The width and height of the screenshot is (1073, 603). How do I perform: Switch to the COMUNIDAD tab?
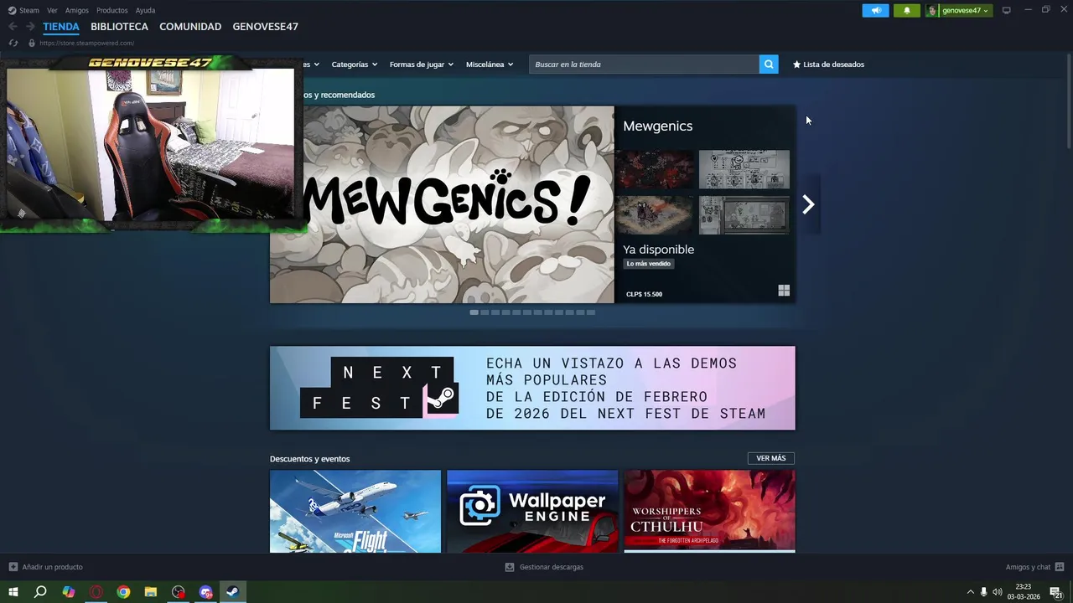pyautogui.click(x=190, y=27)
